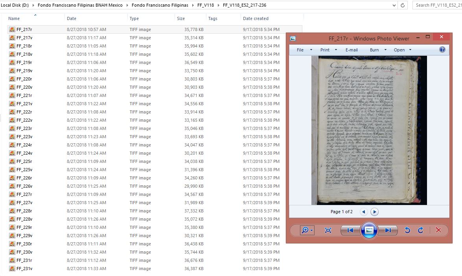Expand the File menu in Photo Viewer
462x276 pixels.
304,50
